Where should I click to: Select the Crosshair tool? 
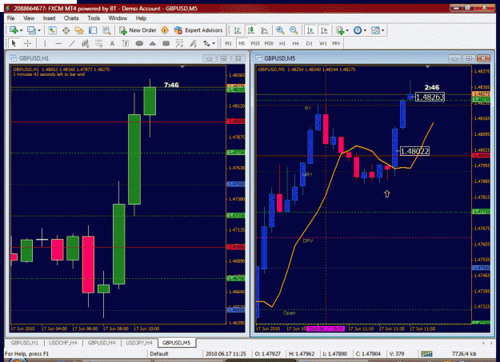[x=28, y=43]
